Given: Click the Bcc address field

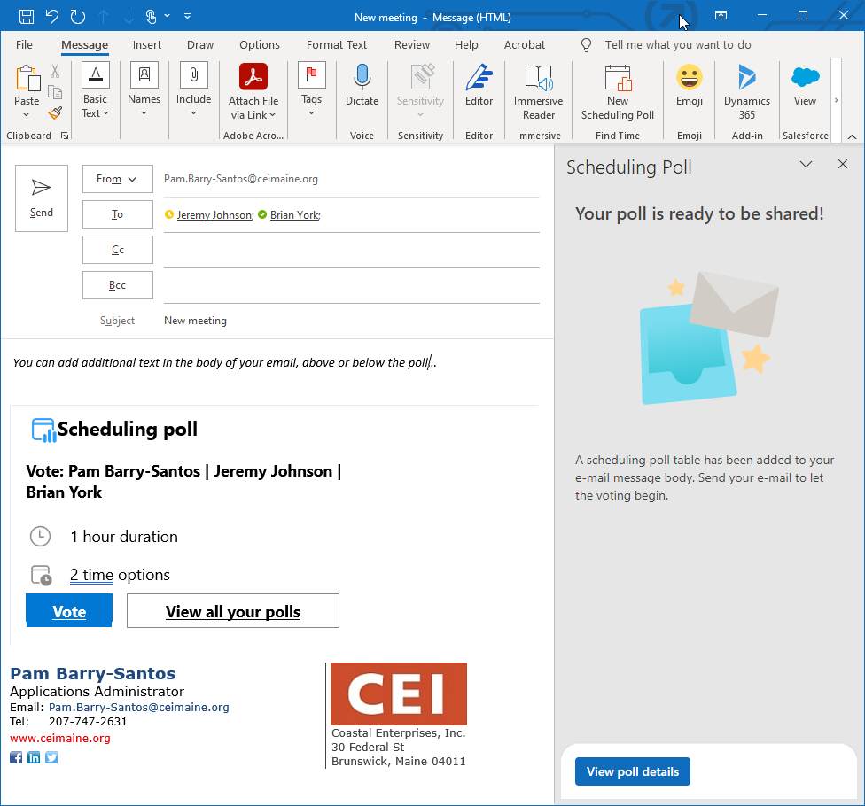Looking at the screenshot, I should click(351, 285).
